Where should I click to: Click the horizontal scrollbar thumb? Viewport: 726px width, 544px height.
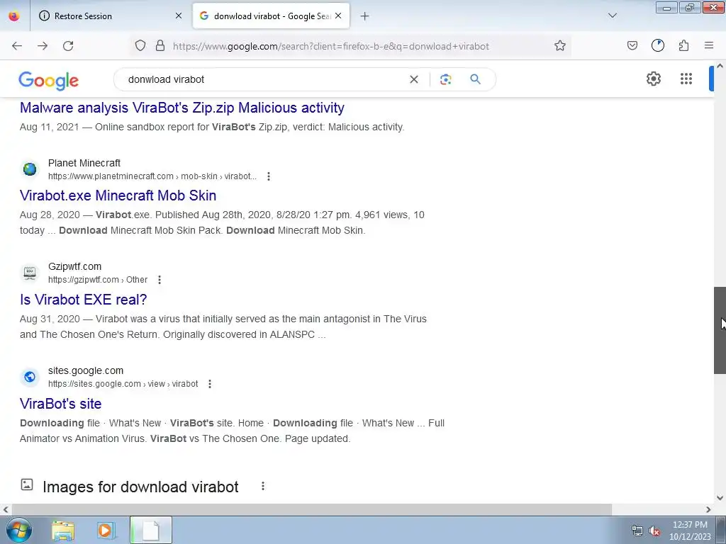[x=312, y=509]
